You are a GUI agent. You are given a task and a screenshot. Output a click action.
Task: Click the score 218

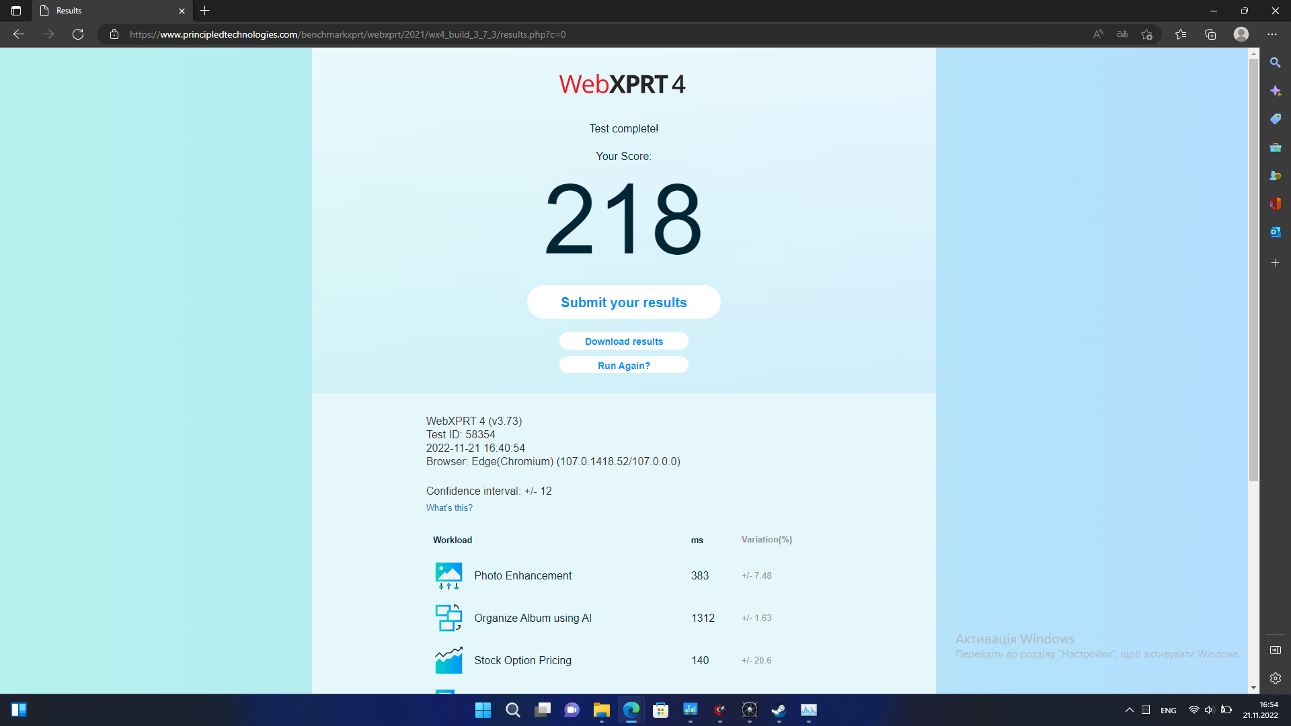(623, 219)
